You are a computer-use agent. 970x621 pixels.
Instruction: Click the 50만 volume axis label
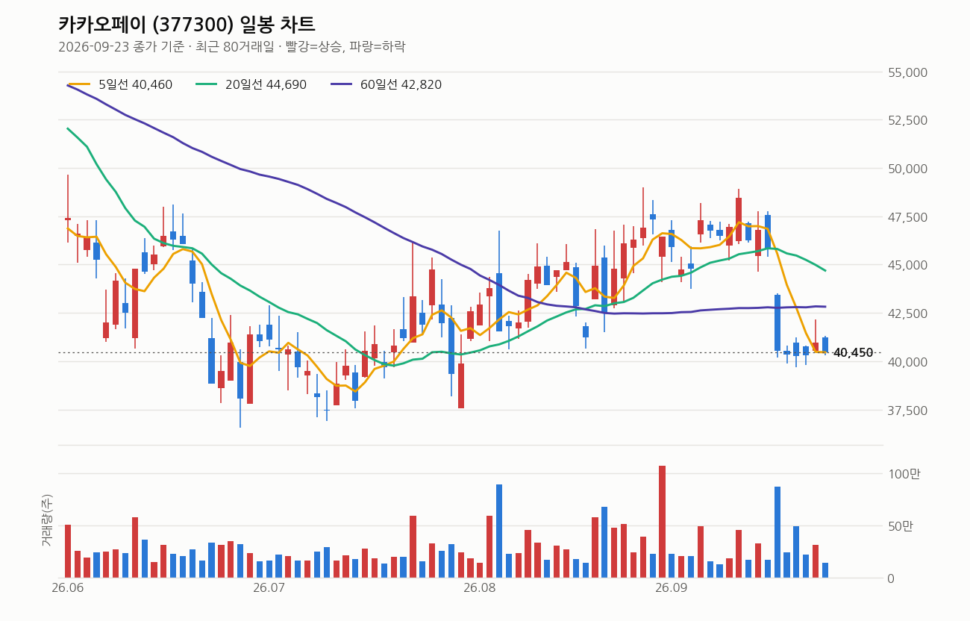coord(900,526)
